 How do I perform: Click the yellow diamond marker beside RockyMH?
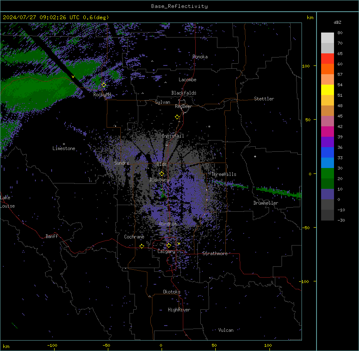[x=104, y=85]
